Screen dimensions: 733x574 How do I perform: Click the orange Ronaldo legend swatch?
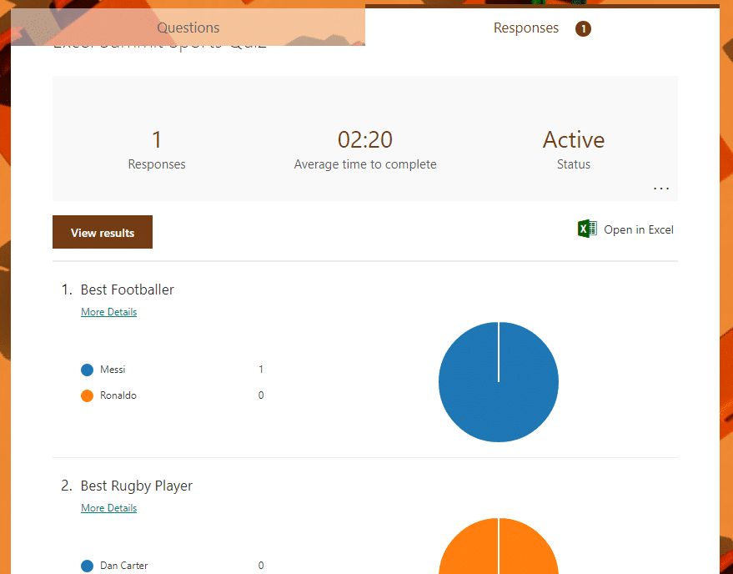pyautogui.click(x=87, y=395)
